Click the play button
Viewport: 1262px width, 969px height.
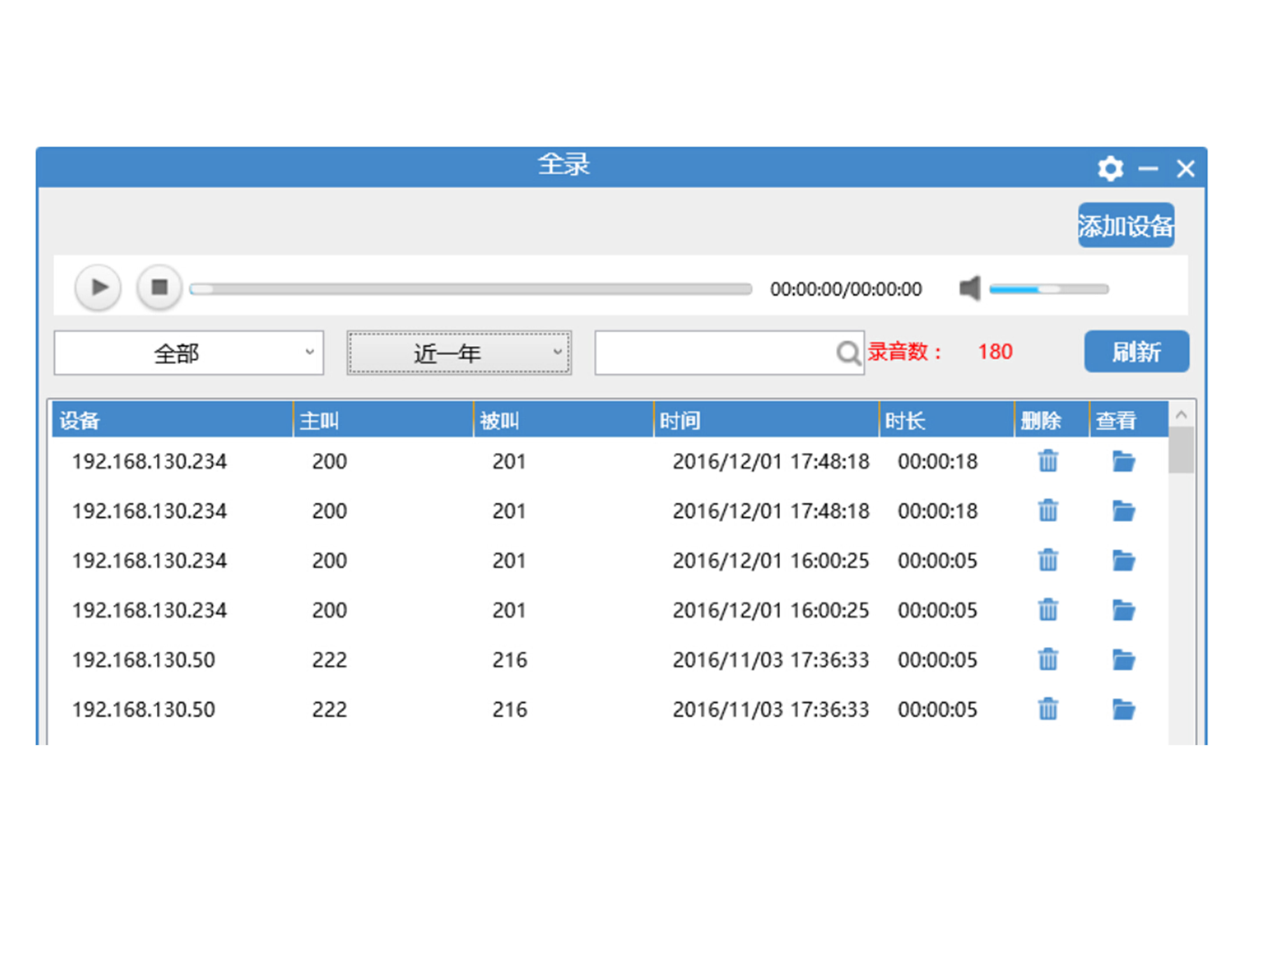pos(98,287)
